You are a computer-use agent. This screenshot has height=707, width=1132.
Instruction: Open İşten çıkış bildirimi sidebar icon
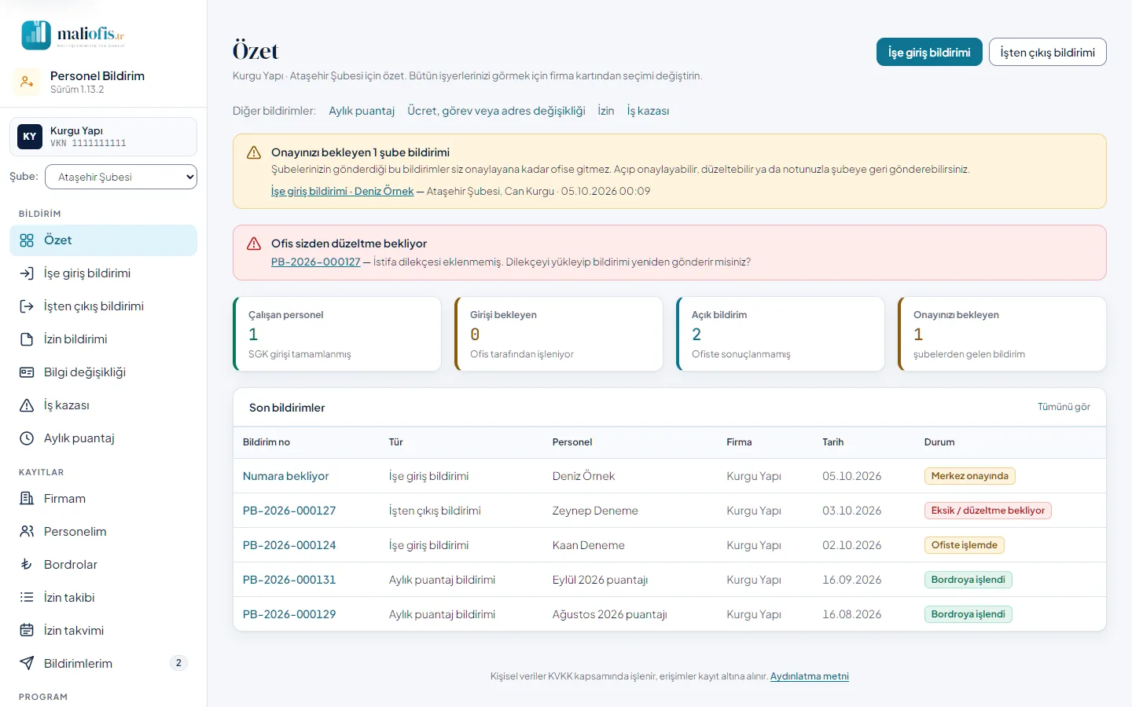(x=27, y=306)
